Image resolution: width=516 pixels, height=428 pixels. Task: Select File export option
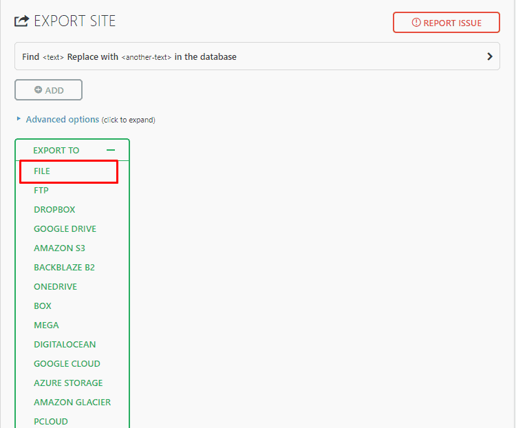tap(42, 171)
